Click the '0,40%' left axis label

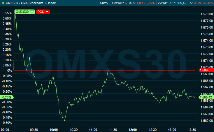(7, 29)
